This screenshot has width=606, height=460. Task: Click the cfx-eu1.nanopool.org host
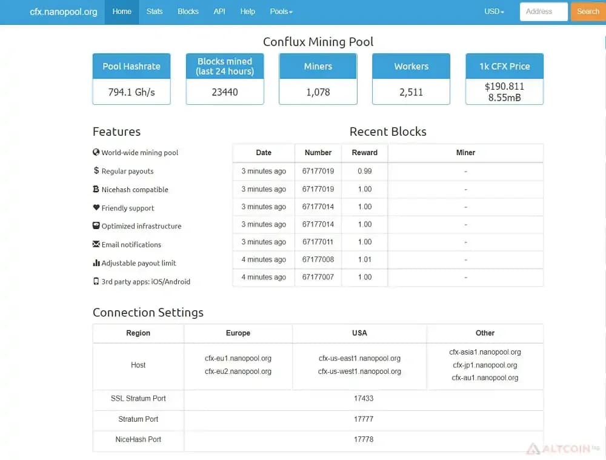point(238,358)
